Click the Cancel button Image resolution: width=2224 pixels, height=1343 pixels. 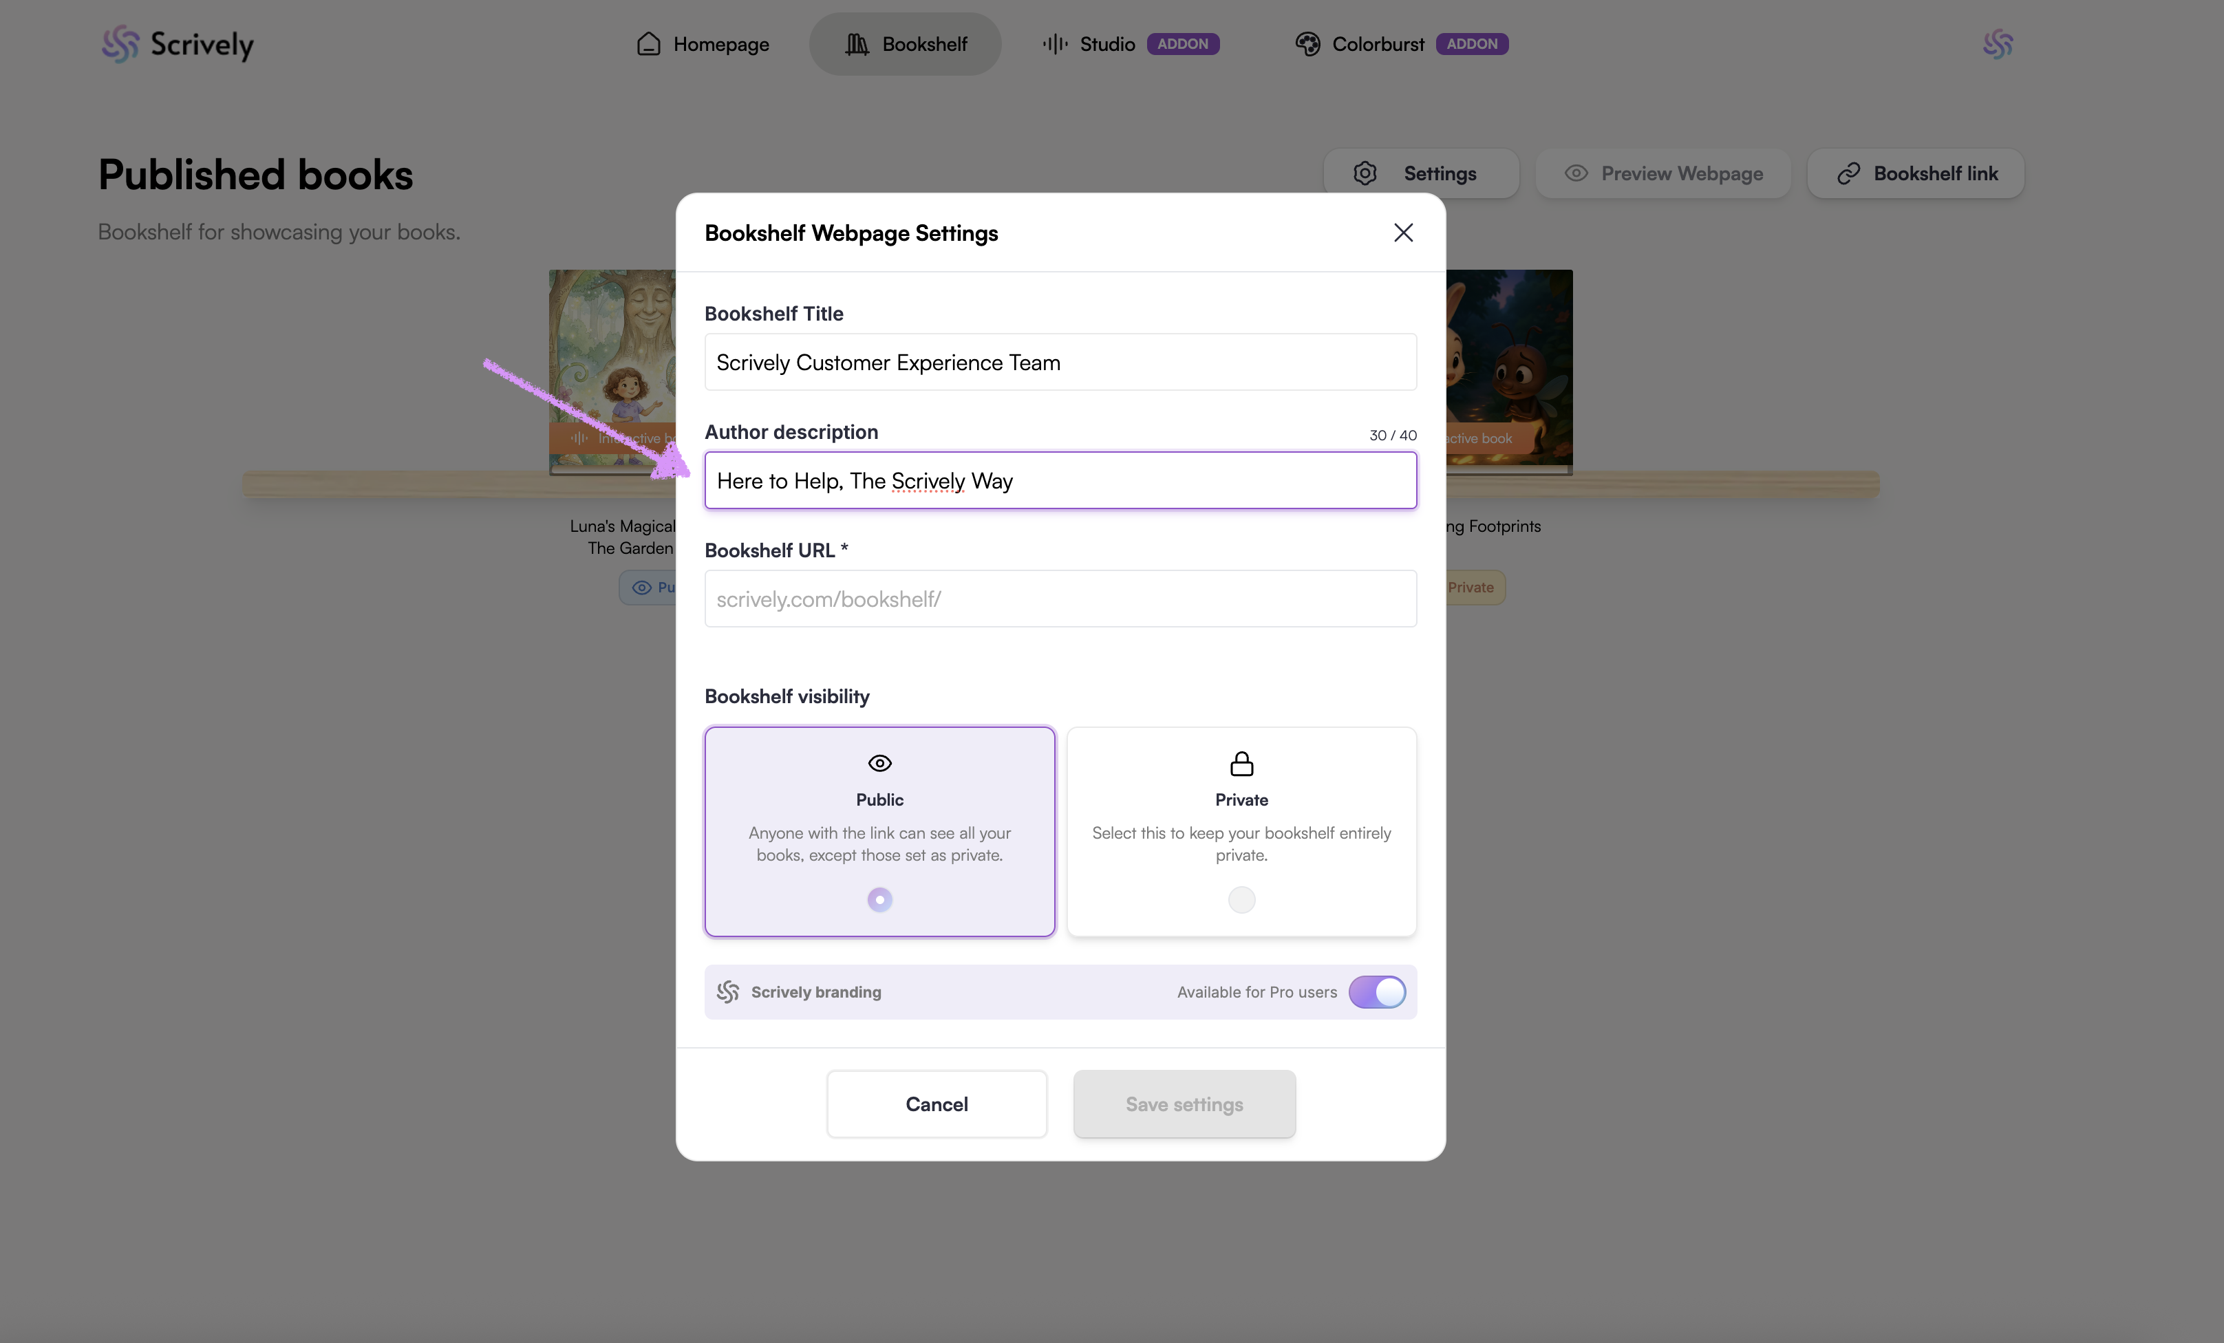click(x=936, y=1104)
